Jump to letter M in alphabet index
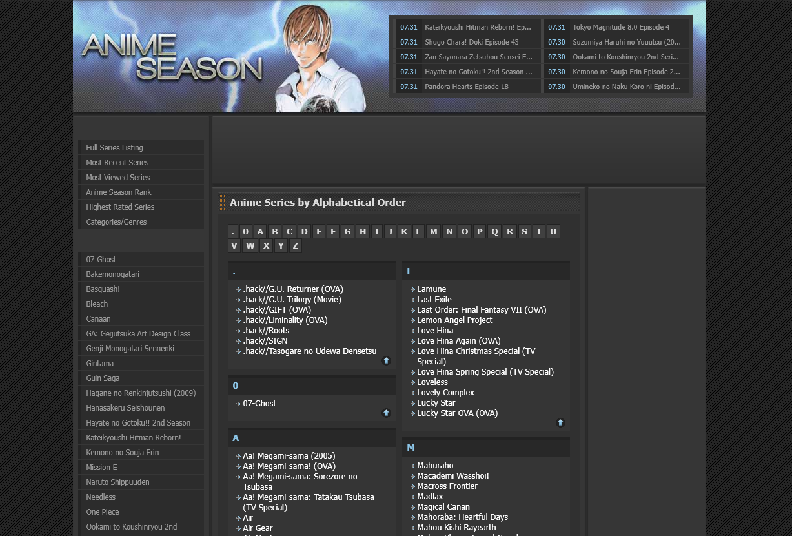Viewport: 792px width, 536px height. pos(434,231)
